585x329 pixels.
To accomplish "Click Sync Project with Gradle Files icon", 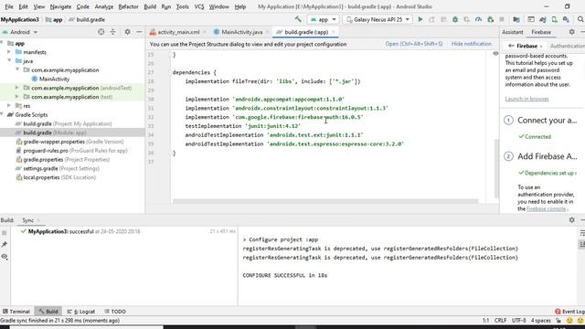I will [542, 19].
